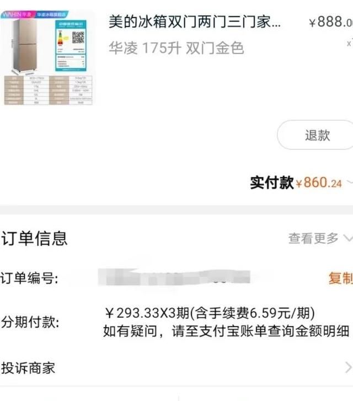Select the 华凌 175升 双门金色 variant text
353x401 pixels.
pyautogui.click(x=176, y=48)
